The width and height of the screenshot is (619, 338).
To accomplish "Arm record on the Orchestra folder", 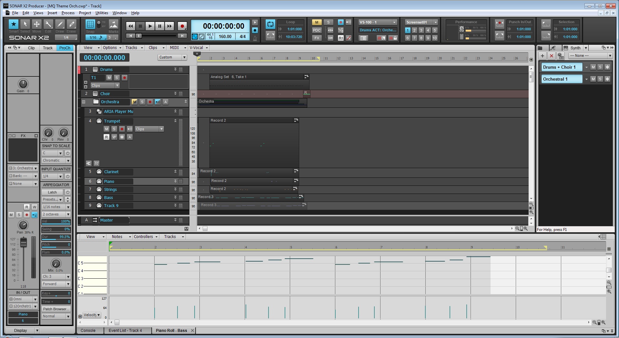I will [x=150, y=102].
